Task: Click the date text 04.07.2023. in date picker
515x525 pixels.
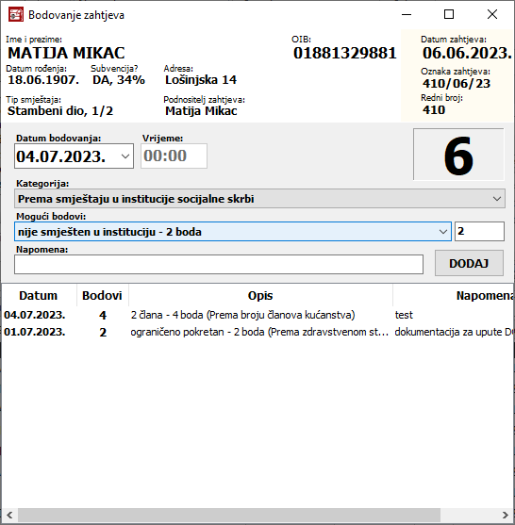Action: [60, 156]
